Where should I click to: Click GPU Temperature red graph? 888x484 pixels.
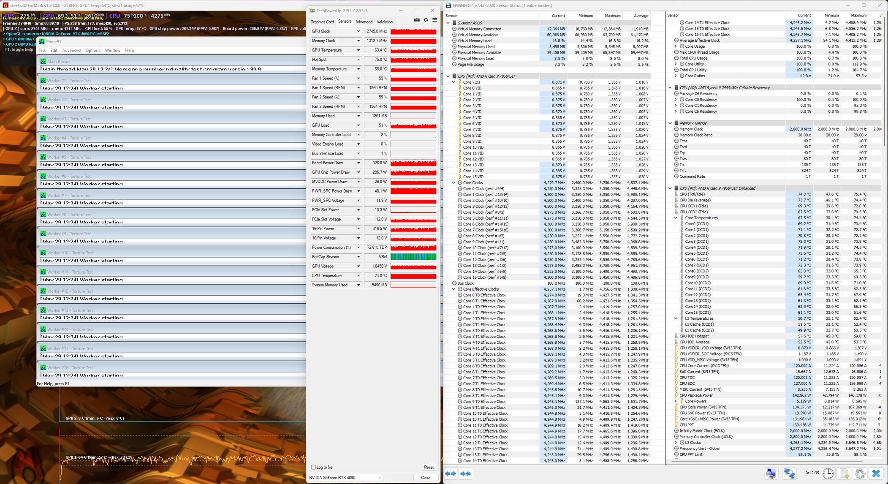(413, 50)
